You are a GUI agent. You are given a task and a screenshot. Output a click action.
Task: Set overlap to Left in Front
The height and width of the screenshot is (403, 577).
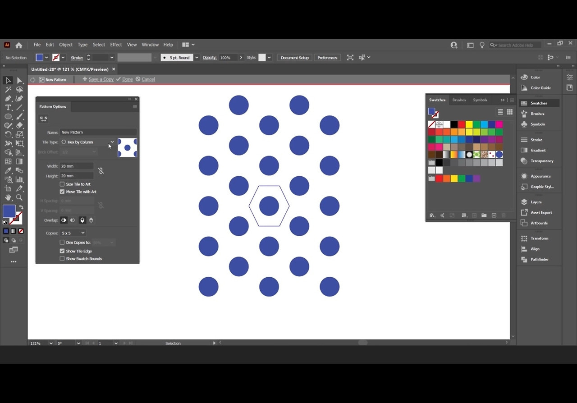[64, 220]
